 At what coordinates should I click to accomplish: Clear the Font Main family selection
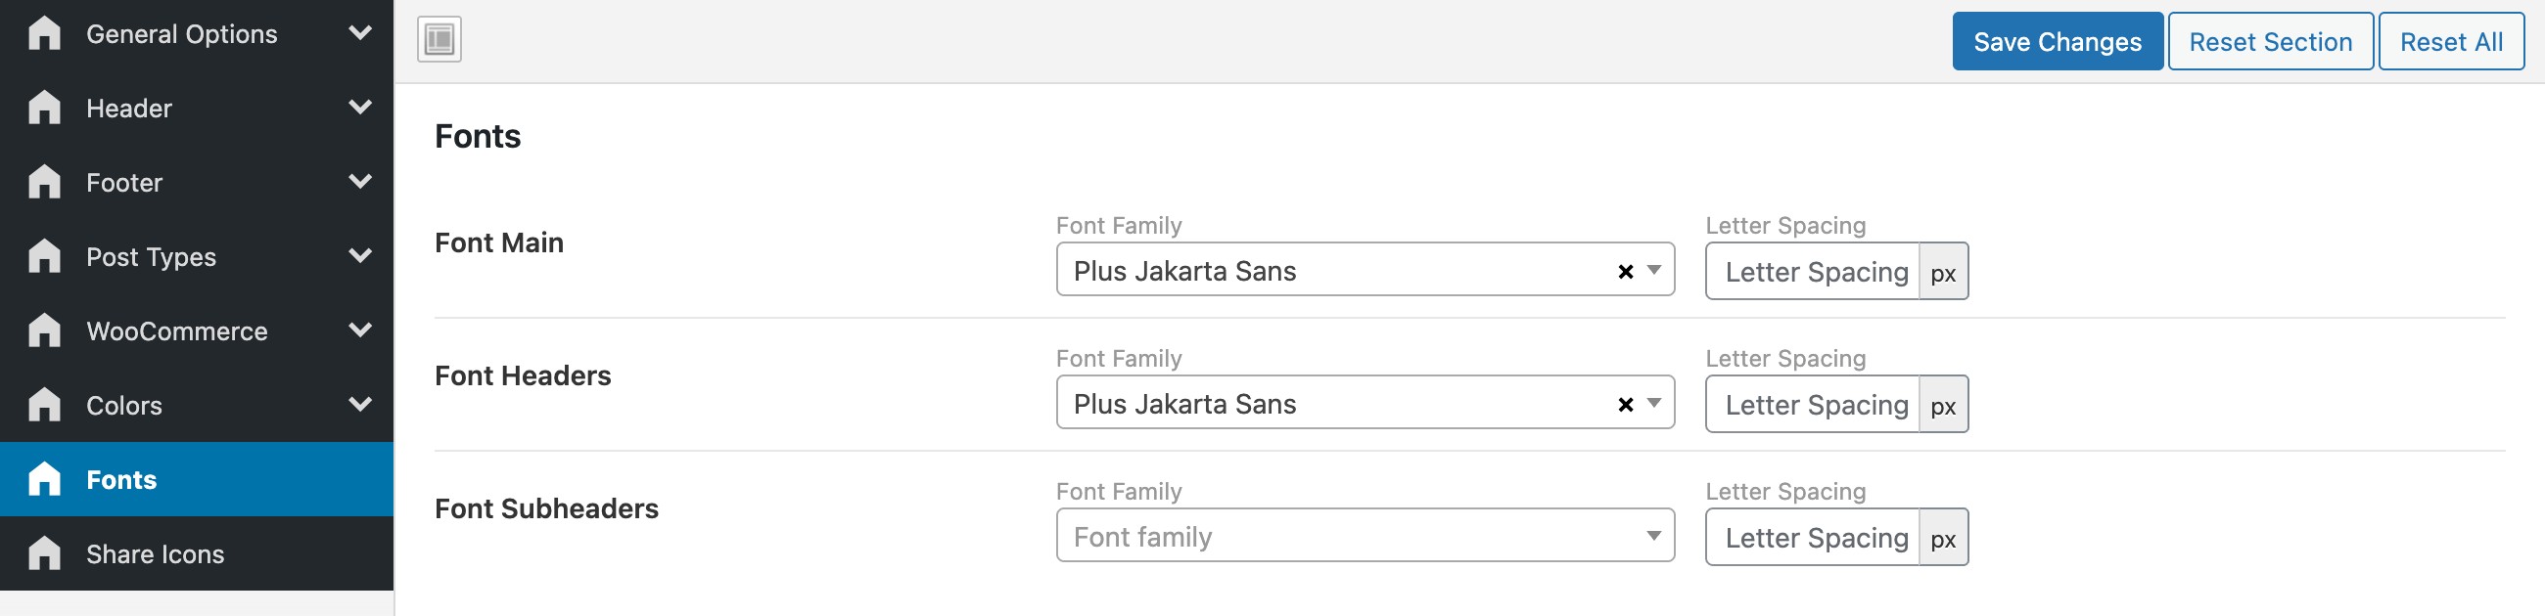point(1625,272)
